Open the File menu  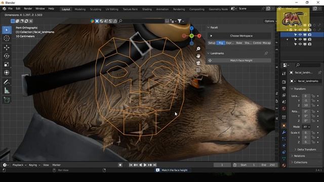tap(10, 9)
